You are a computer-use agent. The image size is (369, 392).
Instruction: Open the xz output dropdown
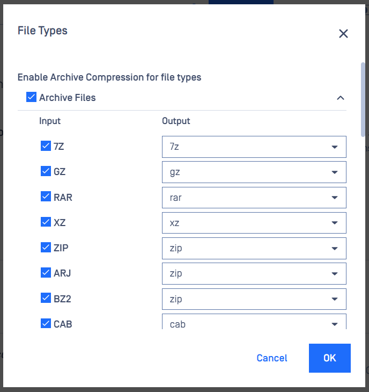click(254, 223)
